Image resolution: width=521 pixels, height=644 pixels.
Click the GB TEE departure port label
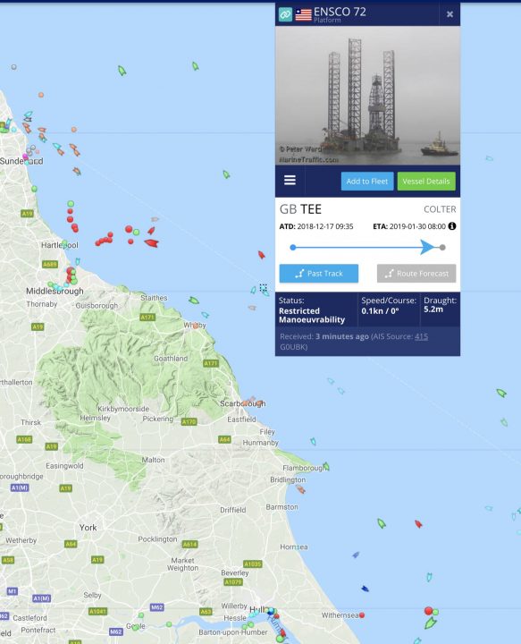tap(300, 209)
